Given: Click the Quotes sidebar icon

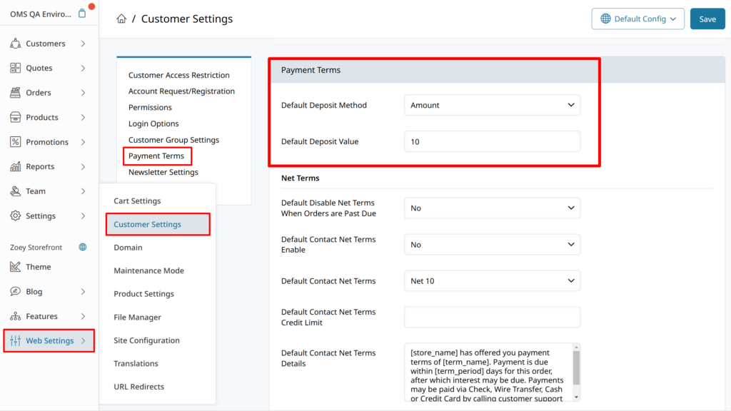Looking at the screenshot, I should click(x=16, y=68).
